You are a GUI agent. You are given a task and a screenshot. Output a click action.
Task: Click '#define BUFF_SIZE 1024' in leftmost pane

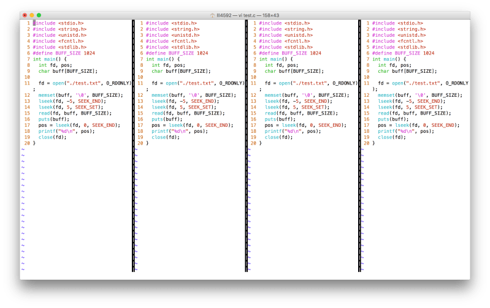[x=64, y=53]
